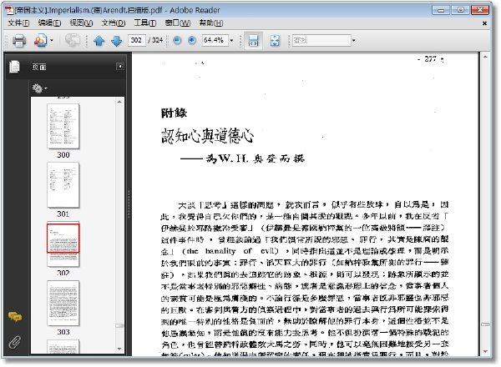This screenshot has height=367, width=501.
Task: Select page 301 thumbnail
Action: pyautogui.click(x=63, y=185)
